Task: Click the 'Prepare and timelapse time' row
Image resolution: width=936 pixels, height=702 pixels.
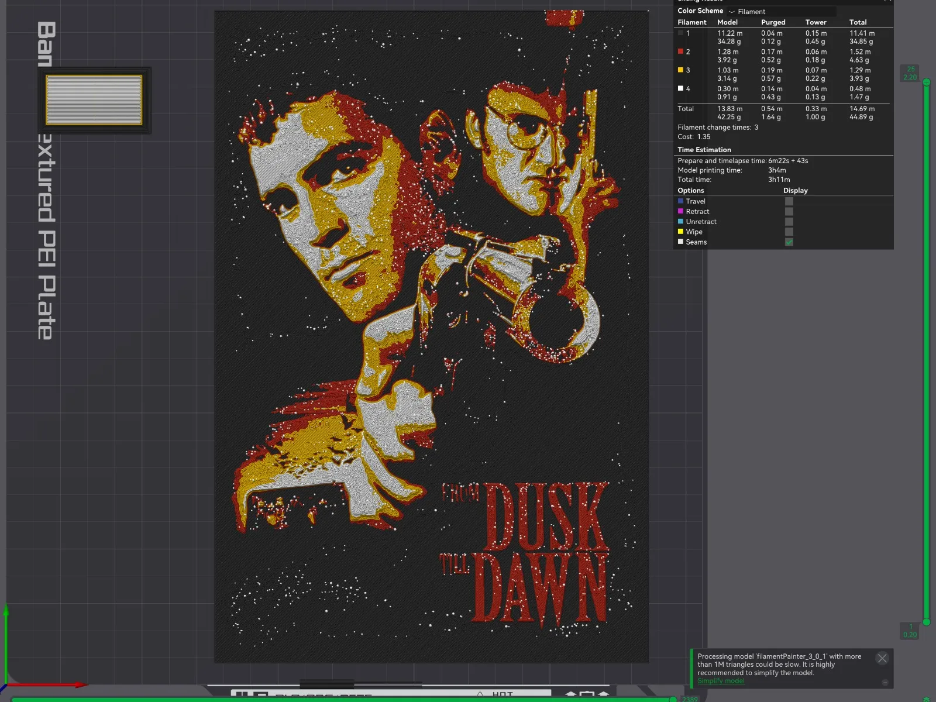Action: (743, 161)
